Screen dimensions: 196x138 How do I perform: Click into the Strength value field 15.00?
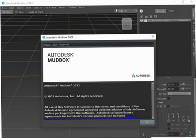pos(173,89)
